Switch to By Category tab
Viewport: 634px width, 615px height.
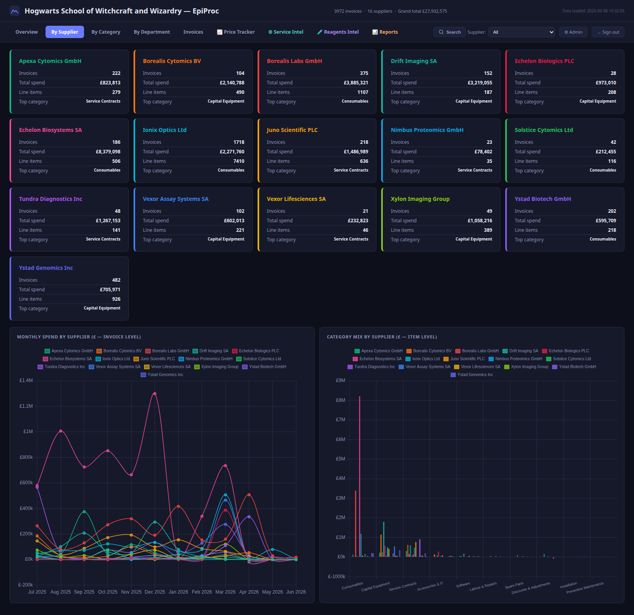tap(106, 32)
